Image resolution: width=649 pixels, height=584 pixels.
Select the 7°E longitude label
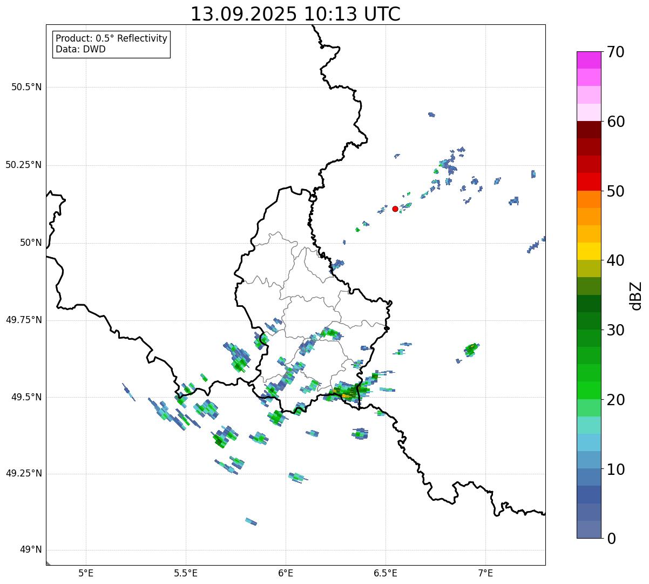click(485, 573)
